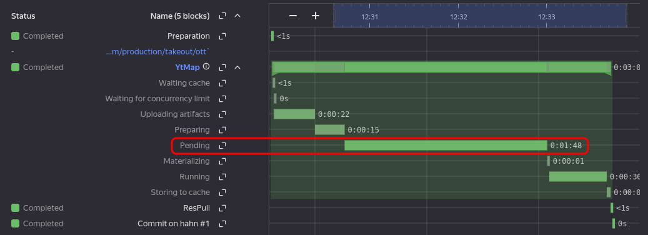Click the expand icon next to Materializing
648x235 pixels.
222,161
